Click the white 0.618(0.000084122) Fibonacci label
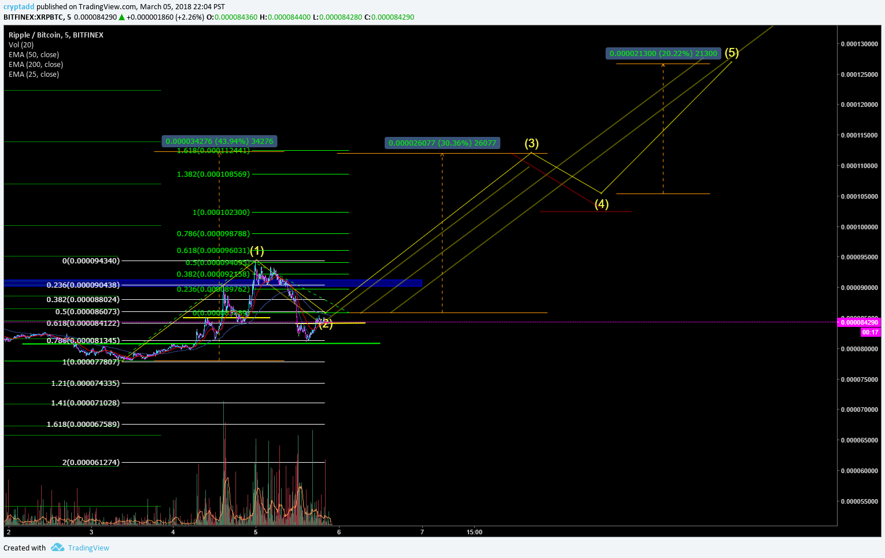885x558 pixels. 83,323
